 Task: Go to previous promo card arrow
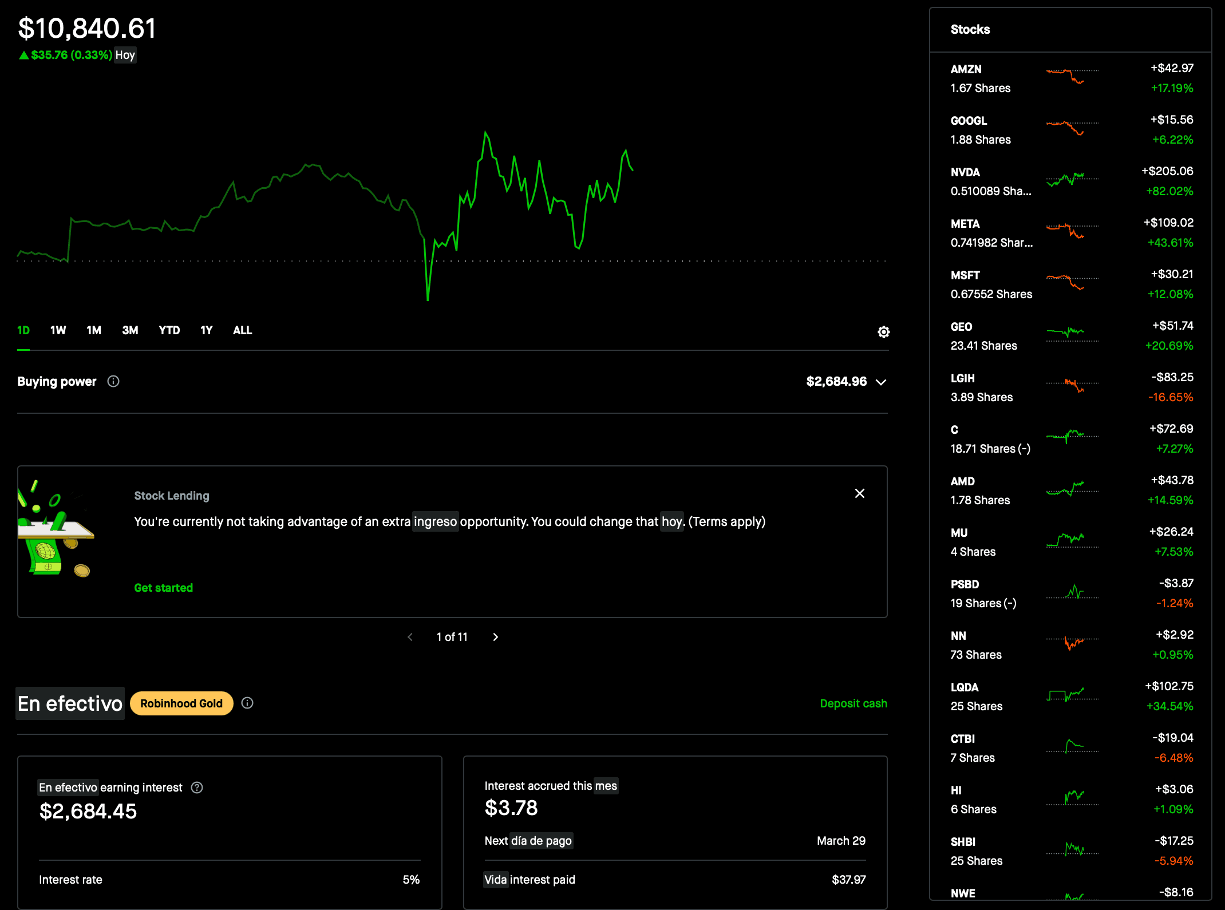tap(410, 637)
